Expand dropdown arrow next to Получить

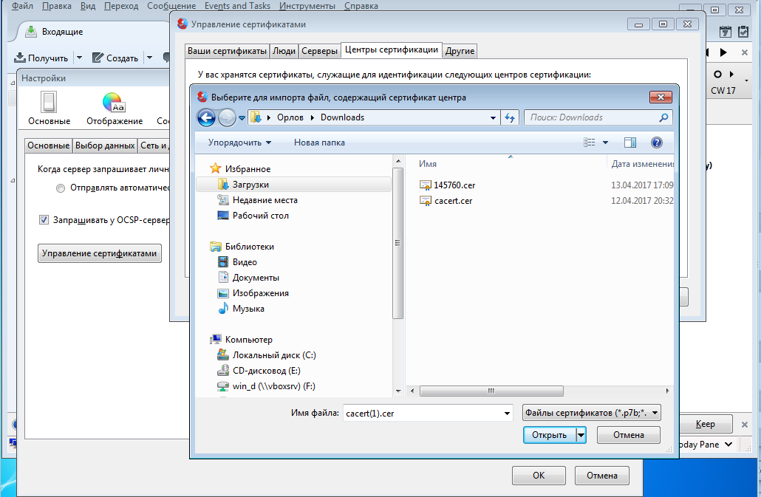click(80, 58)
